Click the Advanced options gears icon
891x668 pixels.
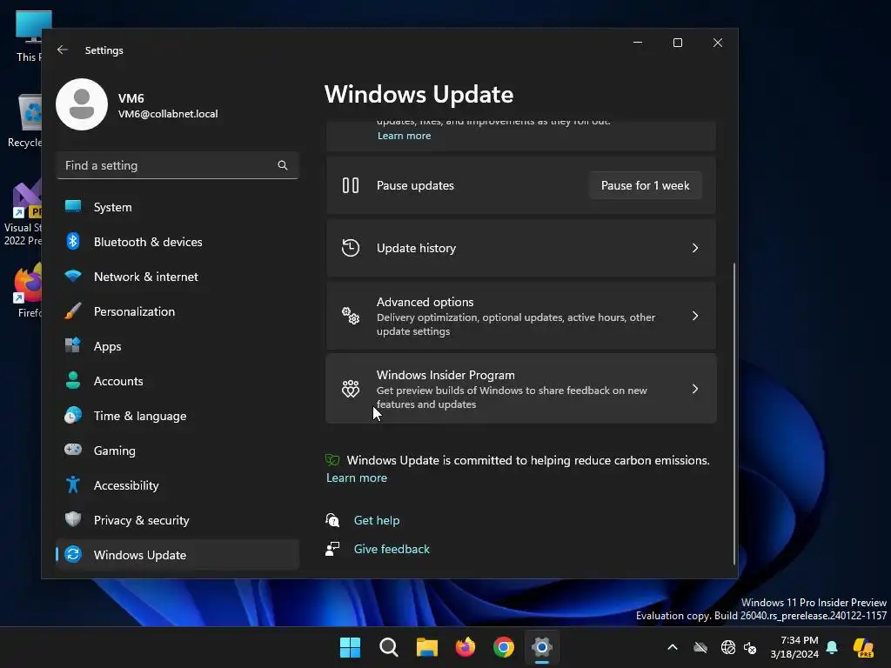(x=351, y=316)
